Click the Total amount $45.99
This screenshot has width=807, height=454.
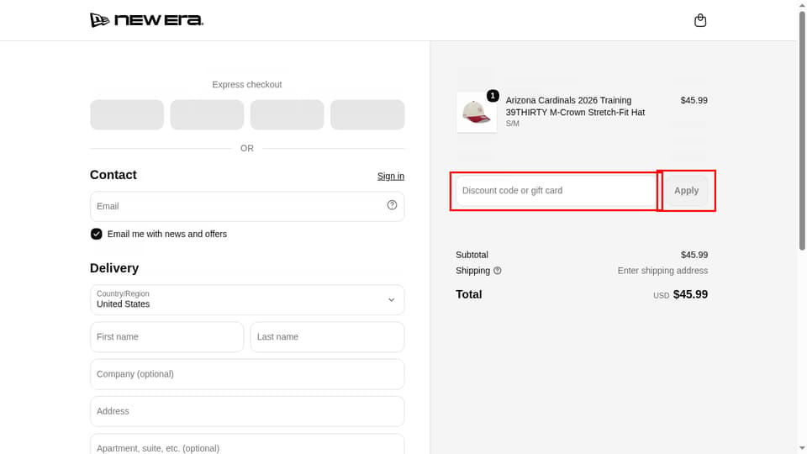690,294
